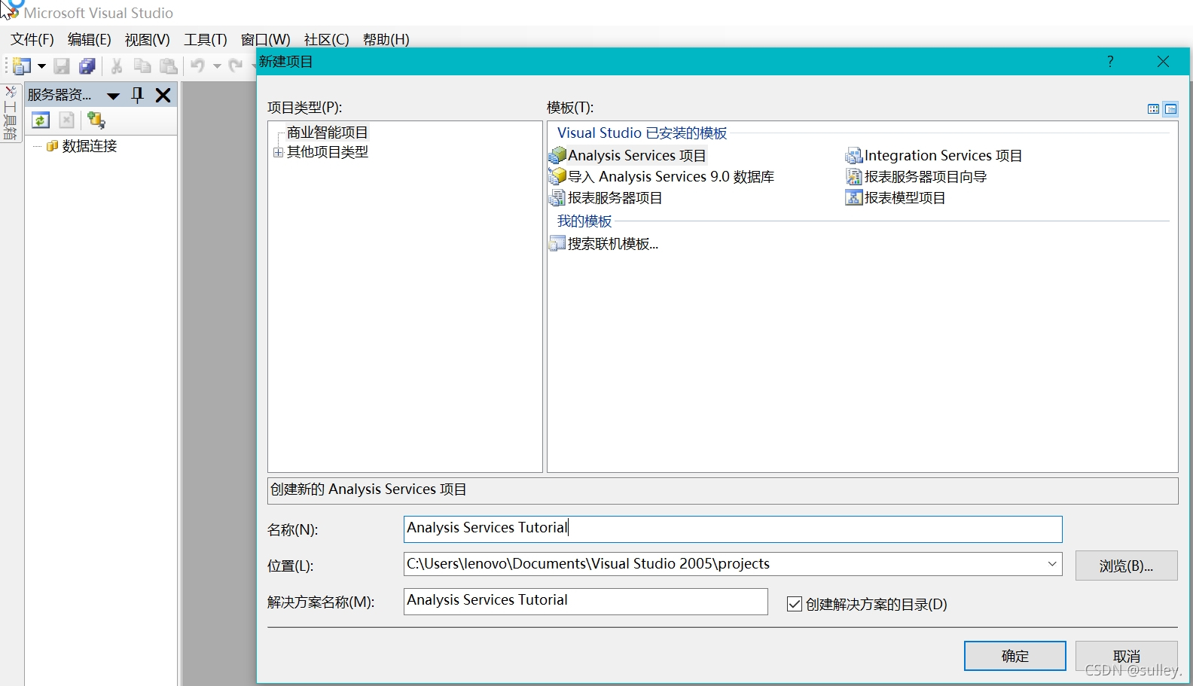The height and width of the screenshot is (686, 1193).
Task: Open Server Explorer window position dropdown
Action: (x=113, y=96)
